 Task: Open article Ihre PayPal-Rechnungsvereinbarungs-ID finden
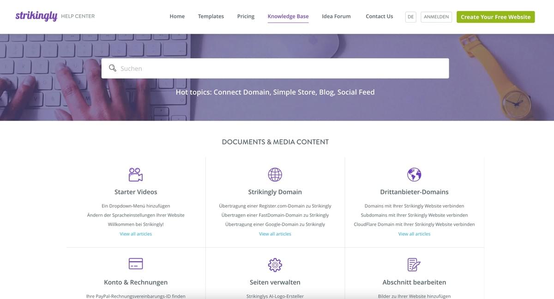[x=136, y=296]
